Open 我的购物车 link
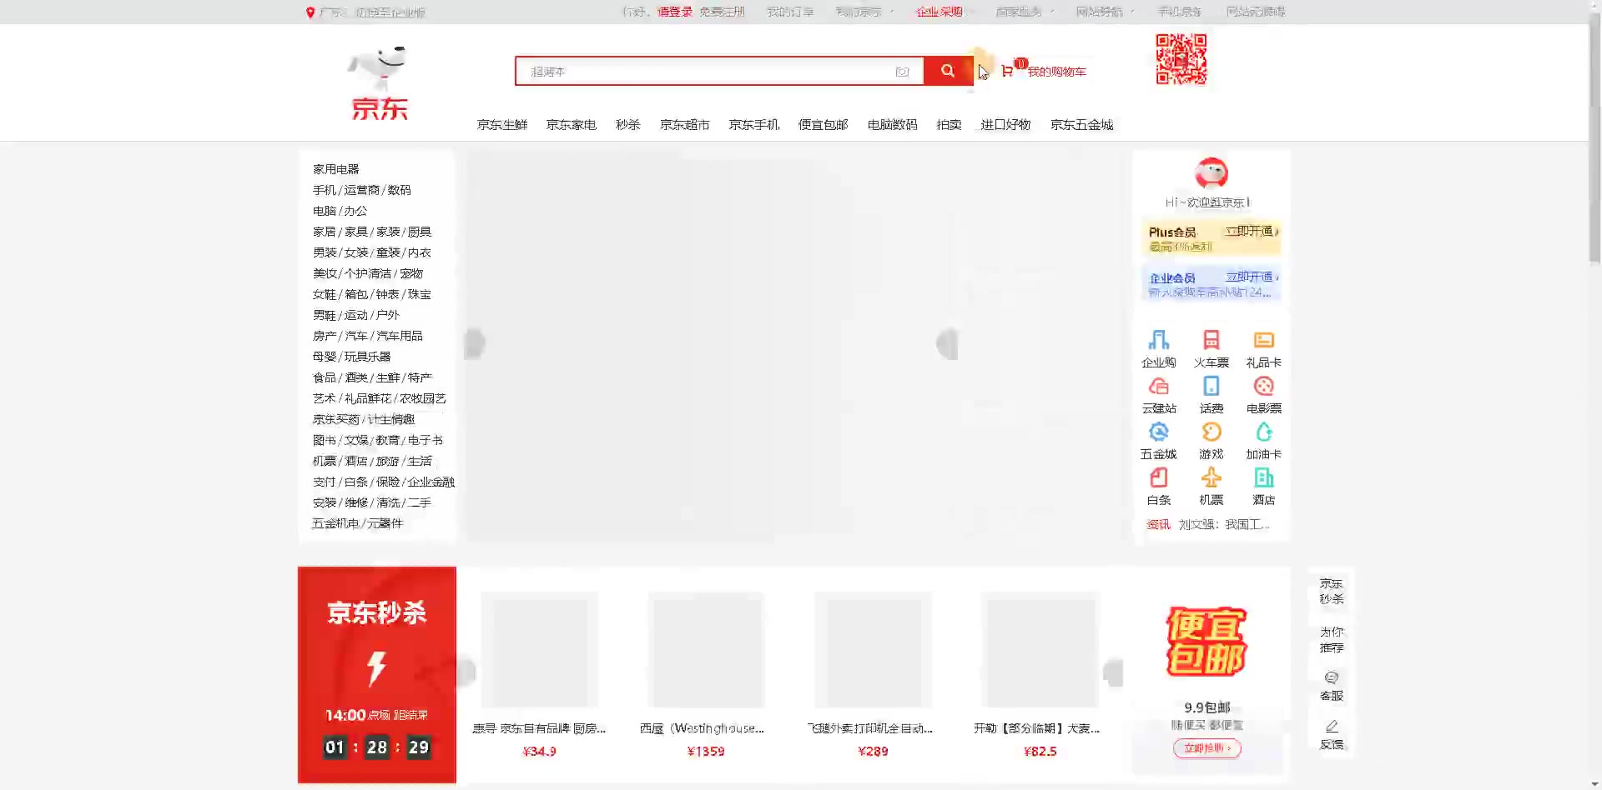The width and height of the screenshot is (1602, 790). click(1057, 72)
